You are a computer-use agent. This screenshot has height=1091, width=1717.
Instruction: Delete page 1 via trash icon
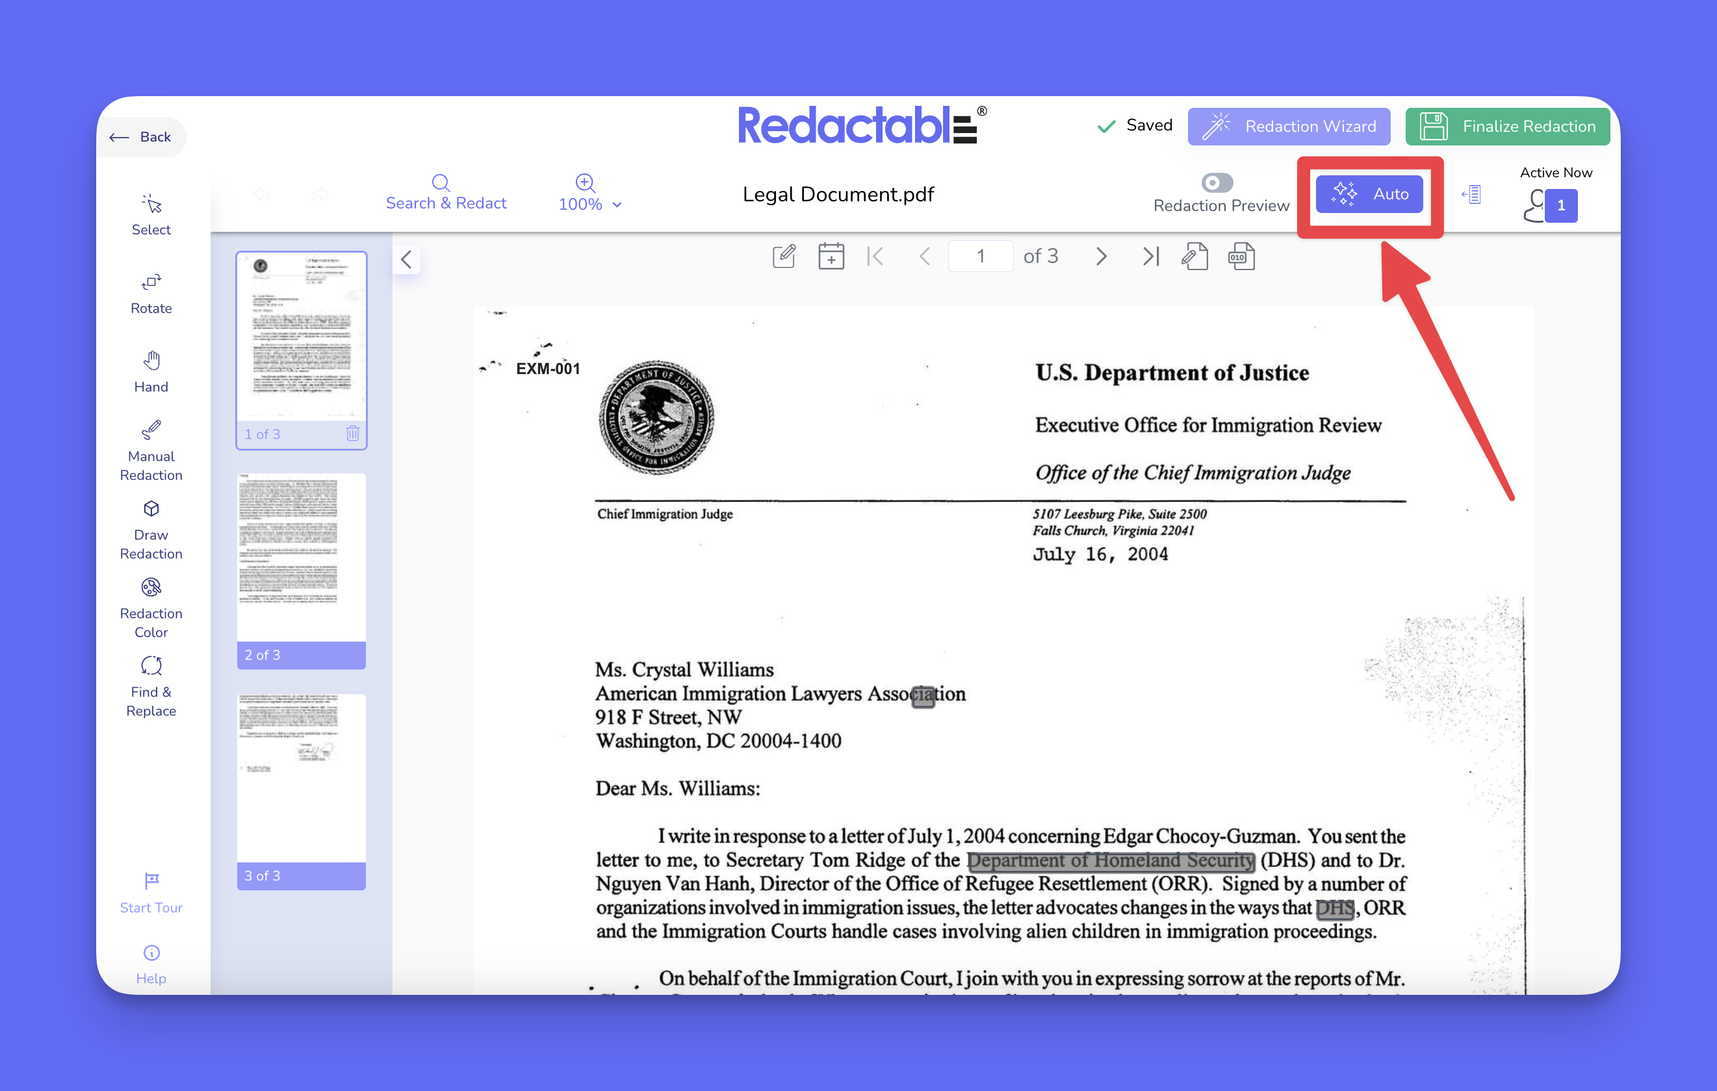point(352,433)
